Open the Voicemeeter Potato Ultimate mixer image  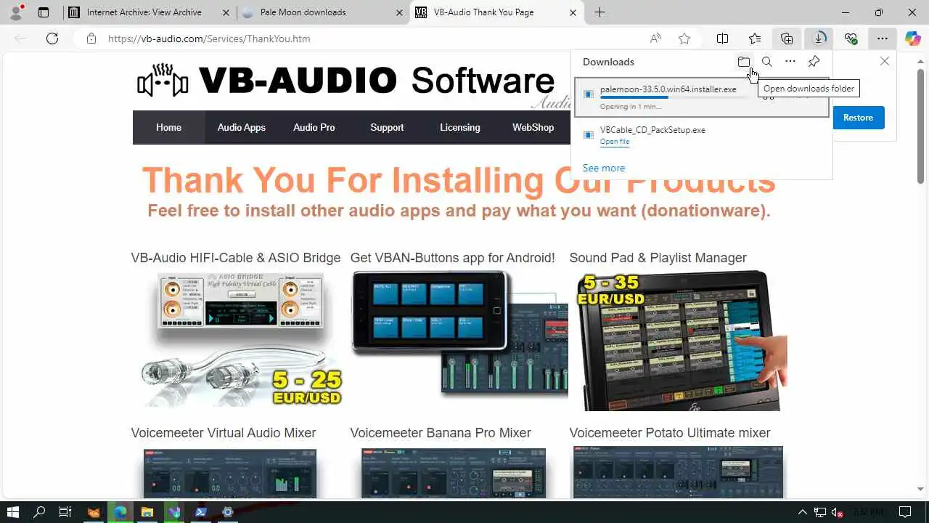(678, 473)
